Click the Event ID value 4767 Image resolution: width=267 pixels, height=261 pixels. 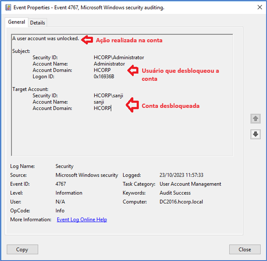click(x=61, y=184)
